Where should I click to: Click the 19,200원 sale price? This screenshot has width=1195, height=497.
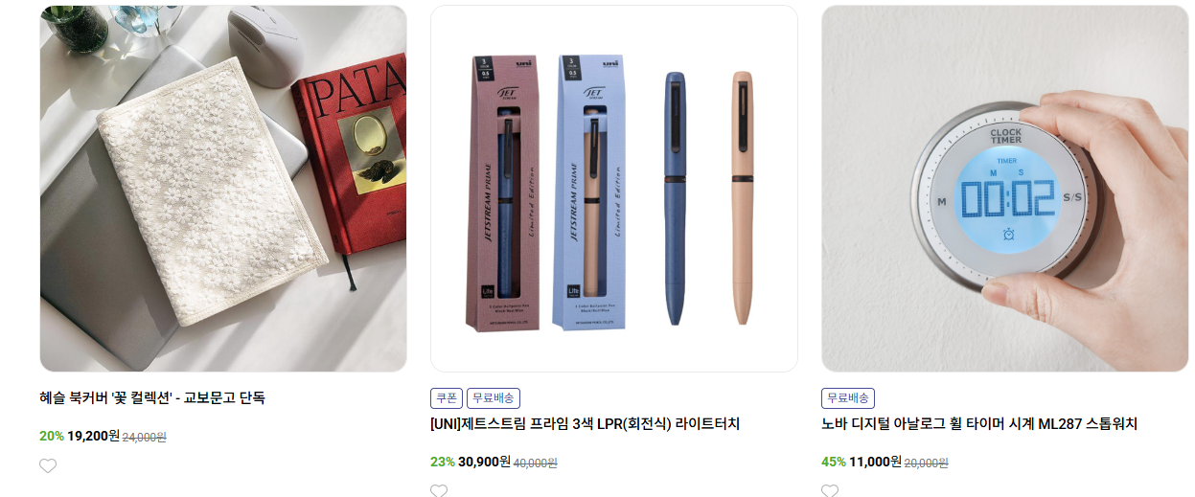93,436
